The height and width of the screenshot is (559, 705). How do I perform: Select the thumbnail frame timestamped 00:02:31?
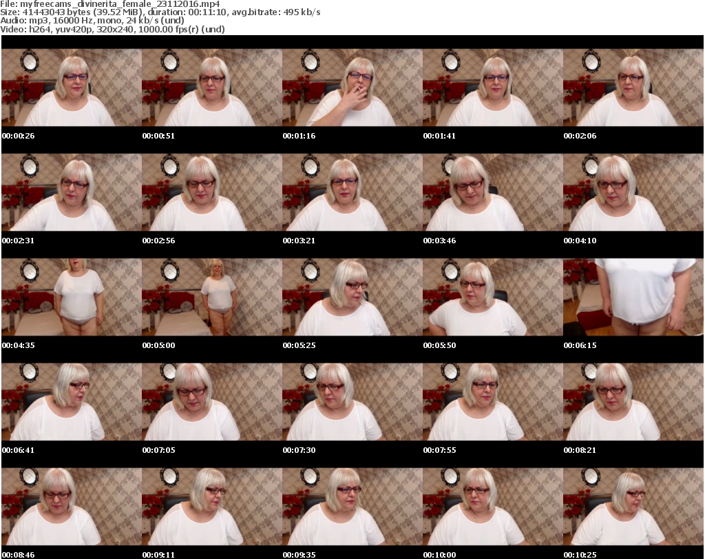(x=72, y=192)
